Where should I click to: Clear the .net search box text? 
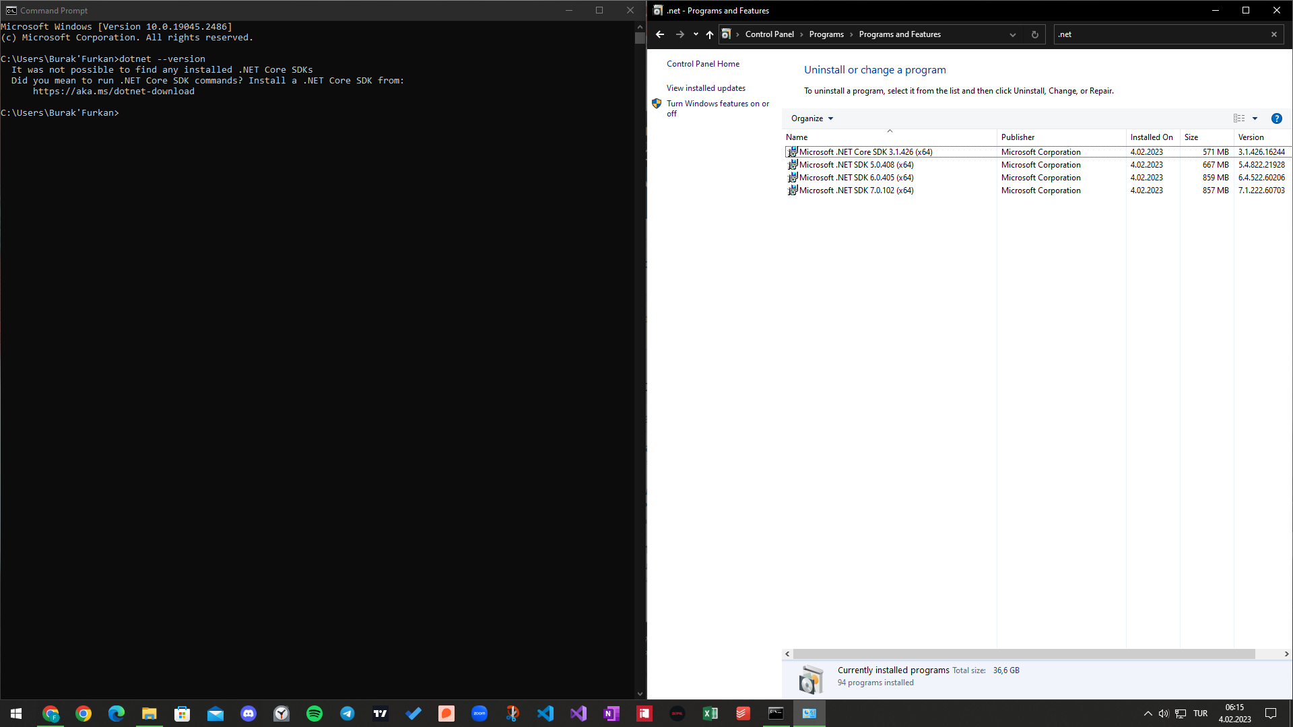coord(1273,34)
